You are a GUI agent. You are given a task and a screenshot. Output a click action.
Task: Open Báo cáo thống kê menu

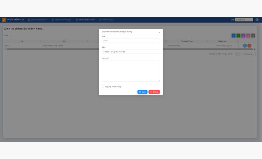pyautogui.click(x=61, y=20)
